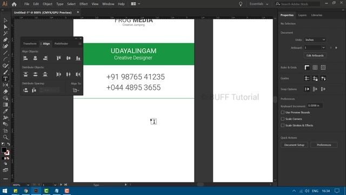This screenshot has height=195, width=346.
Task: Click the Document Setup button
Action: coord(294,145)
